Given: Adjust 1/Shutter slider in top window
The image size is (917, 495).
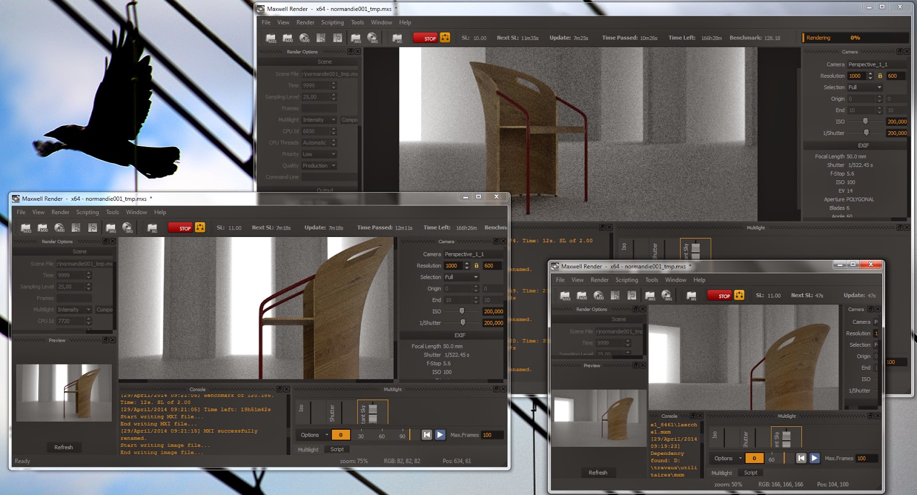Looking at the screenshot, I should [866, 133].
